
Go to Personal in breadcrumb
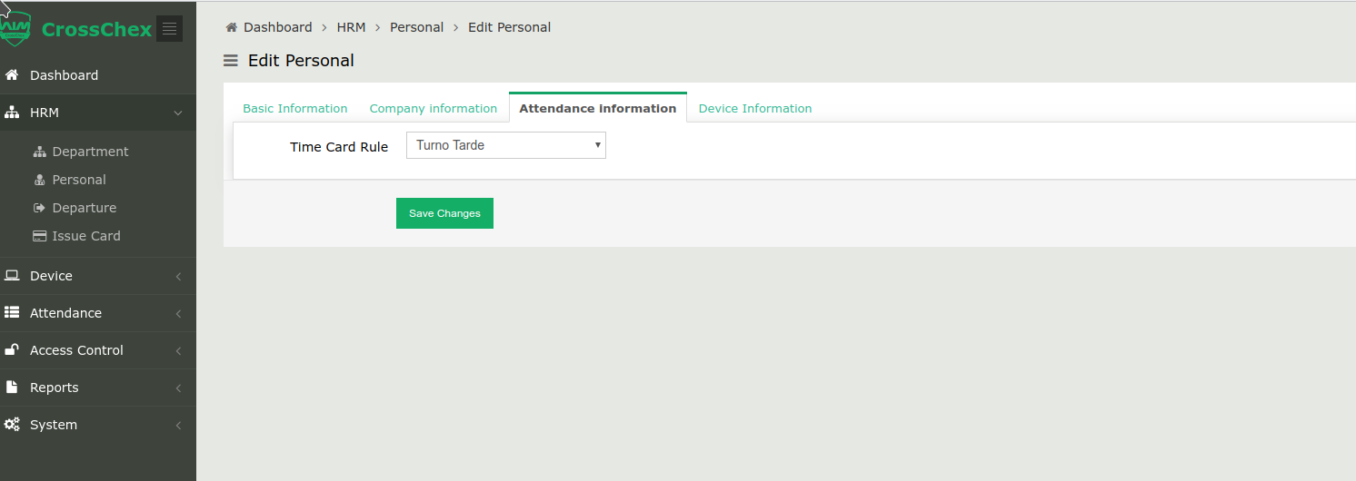point(416,27)
